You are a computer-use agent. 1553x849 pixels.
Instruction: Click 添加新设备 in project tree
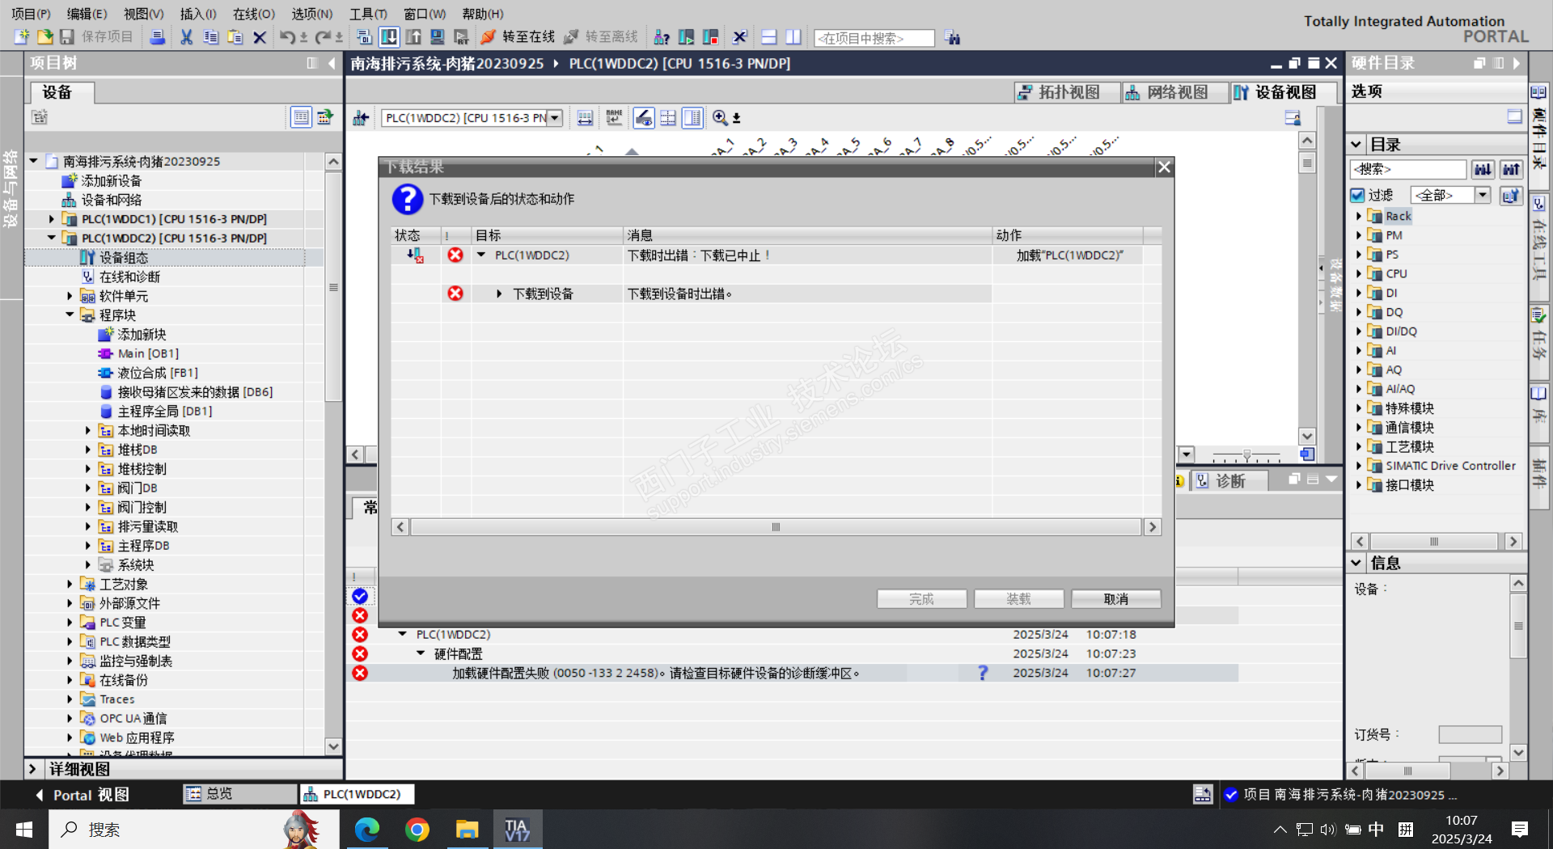tap(111, 181)
